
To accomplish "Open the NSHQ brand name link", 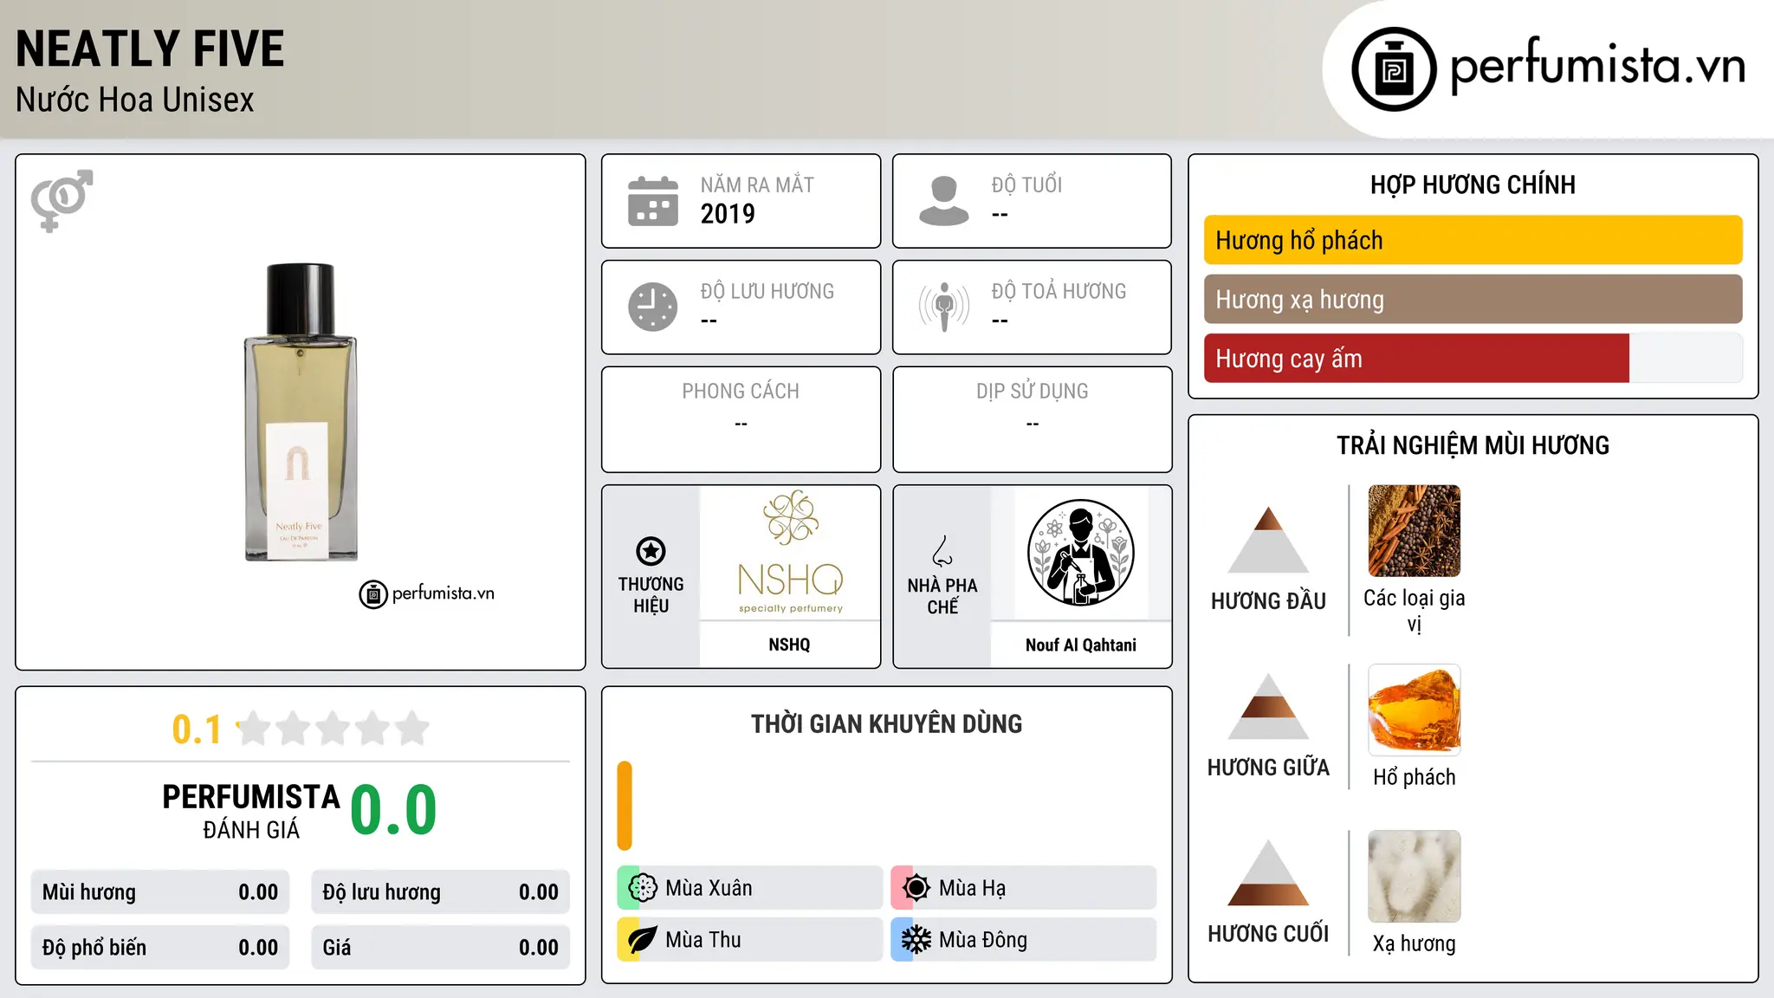I will click(x=790, y=645).
